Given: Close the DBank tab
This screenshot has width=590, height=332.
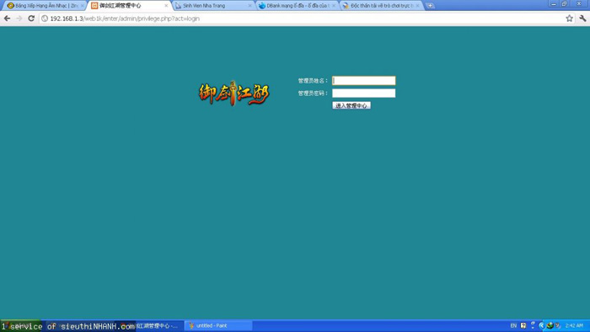Looking at the screenshot, I should coord(334,6).
